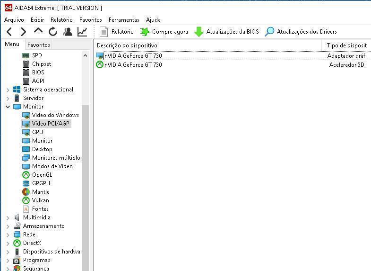Switch to the Menu sidebar tab
Image resolution: width=371 pixels, height=271 pixels.
12,44
